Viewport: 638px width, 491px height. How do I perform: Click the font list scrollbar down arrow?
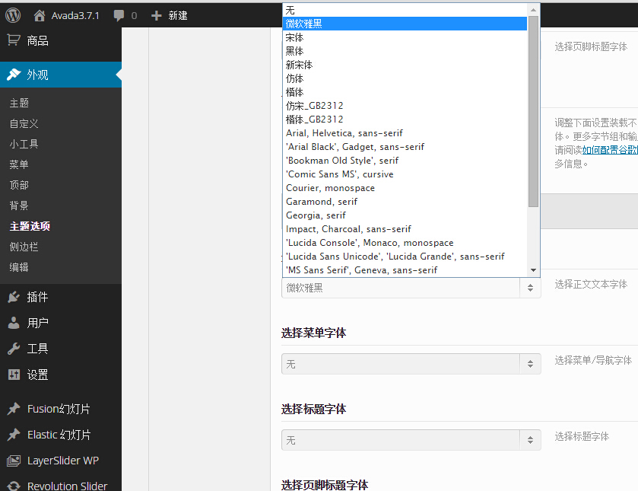(533, 270)
